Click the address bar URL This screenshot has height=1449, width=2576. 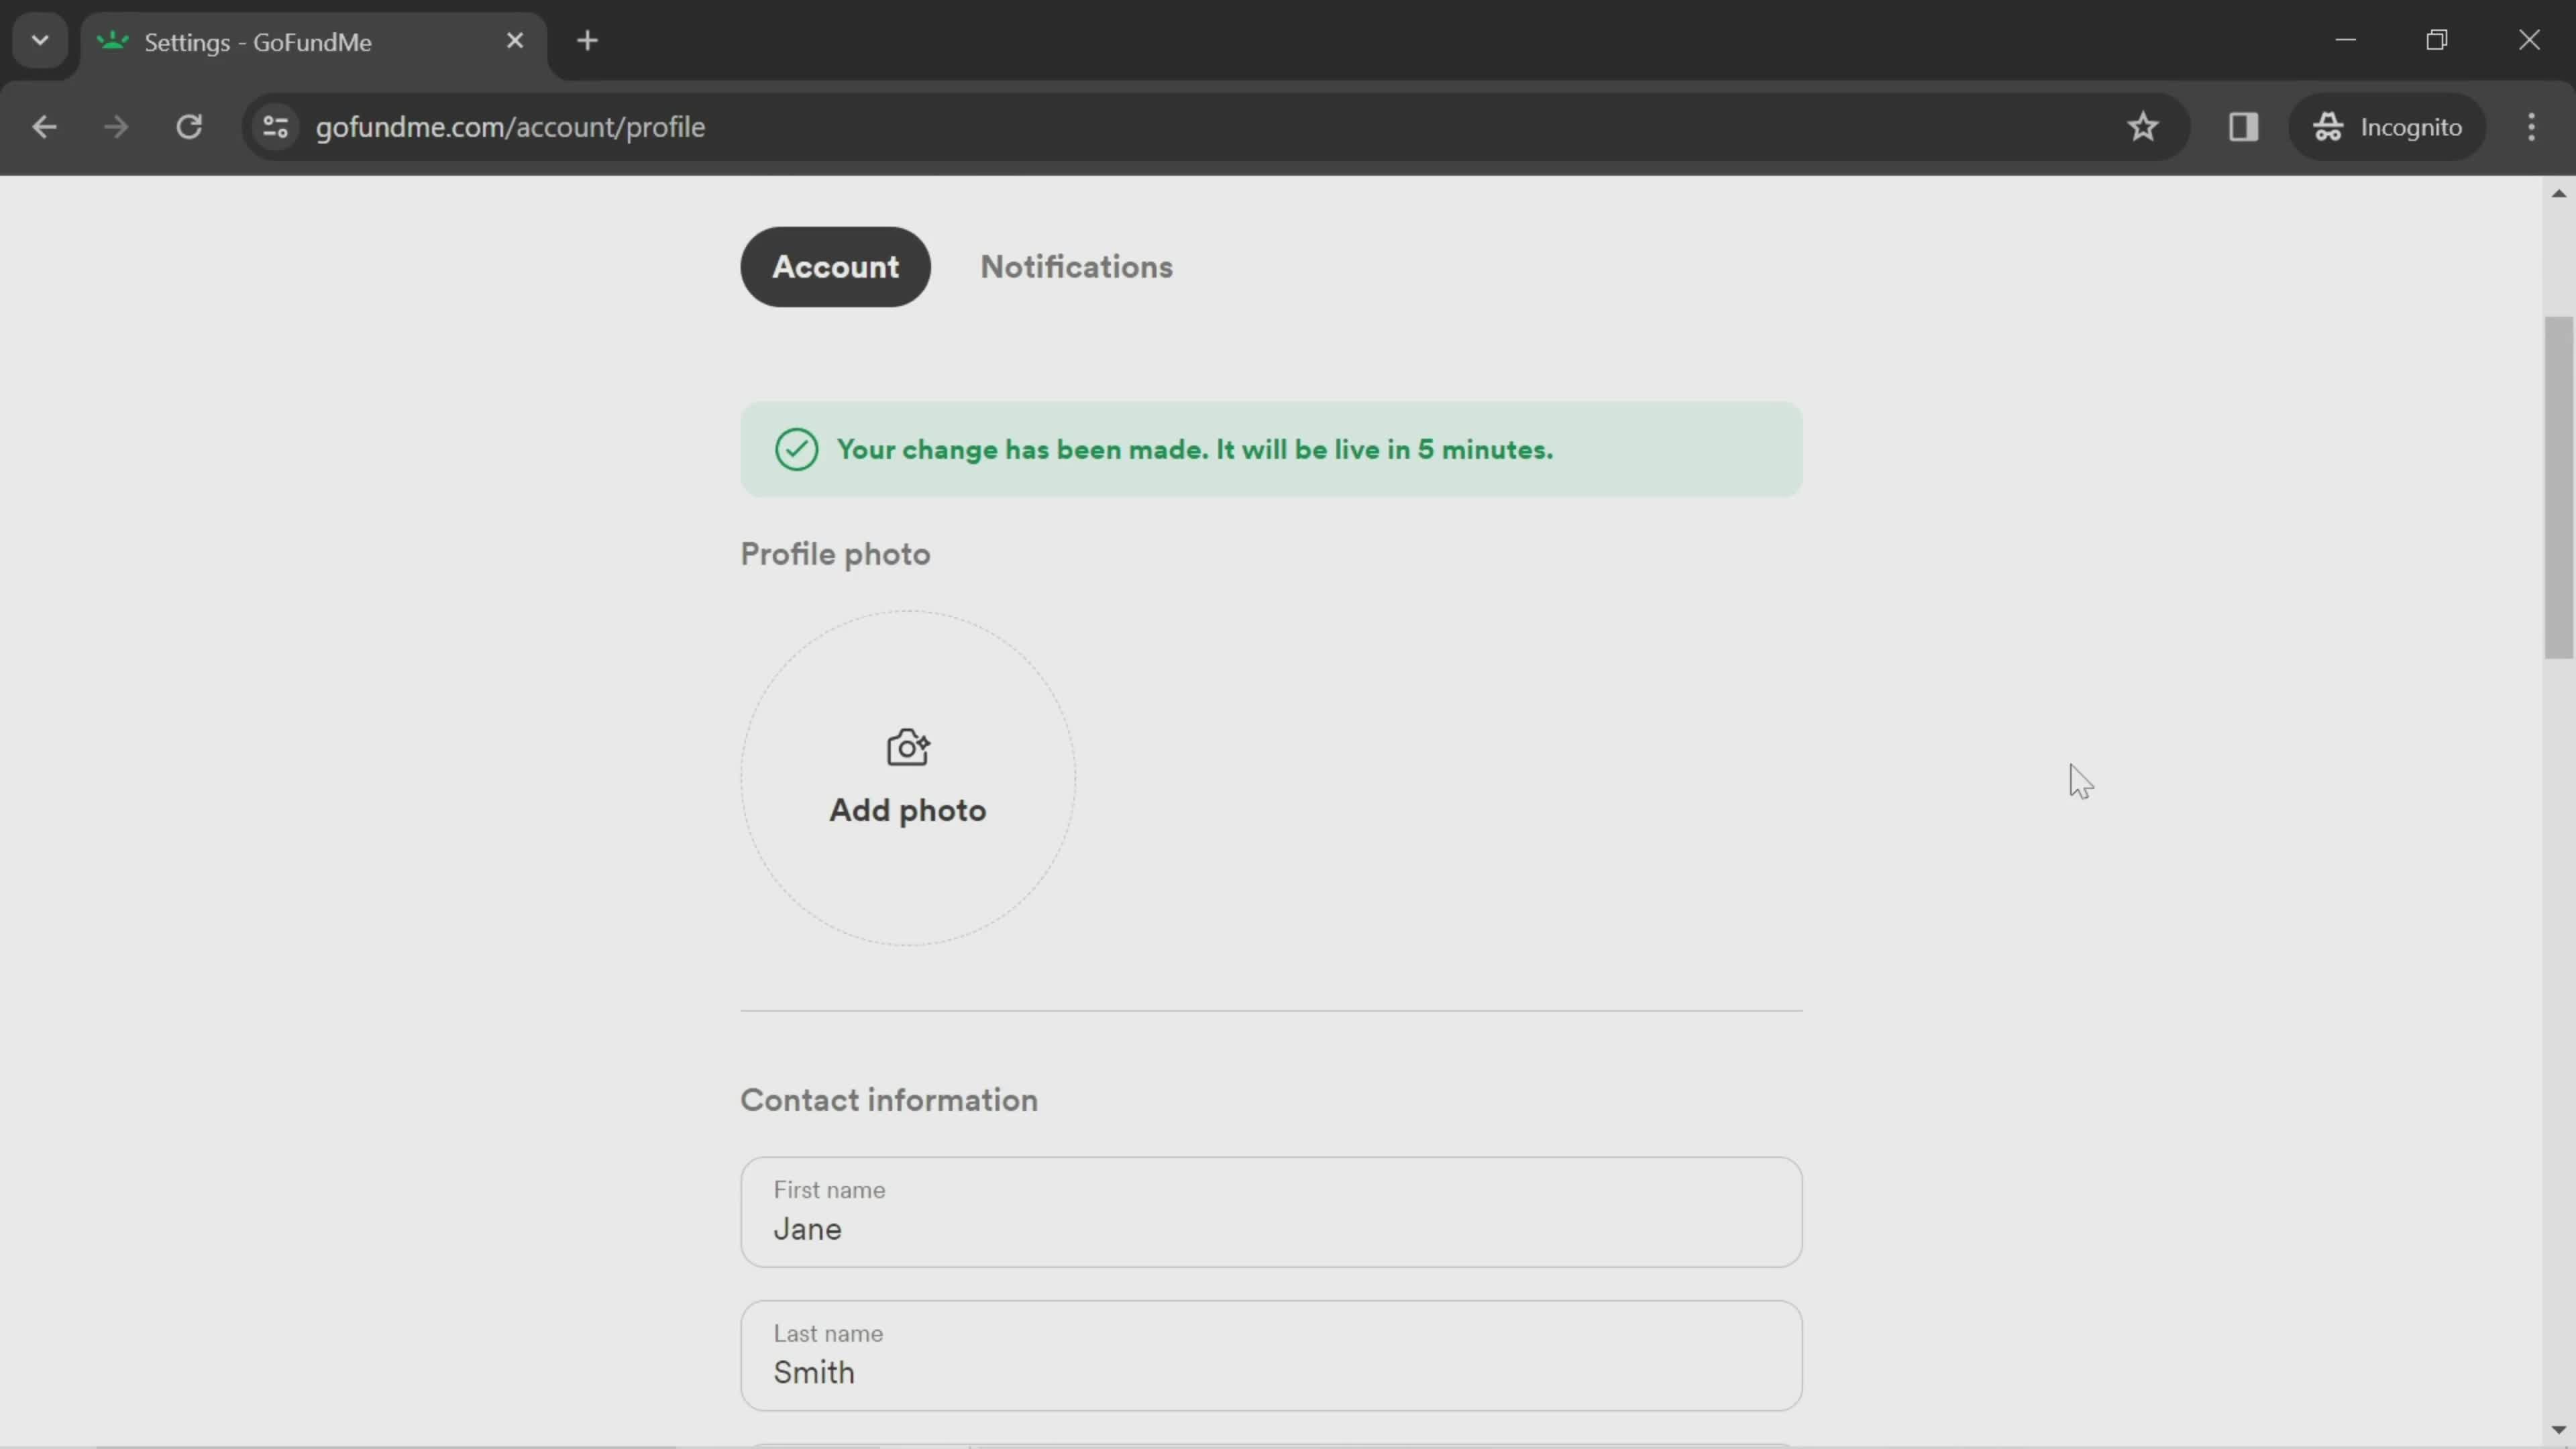(x=510, y=125)
